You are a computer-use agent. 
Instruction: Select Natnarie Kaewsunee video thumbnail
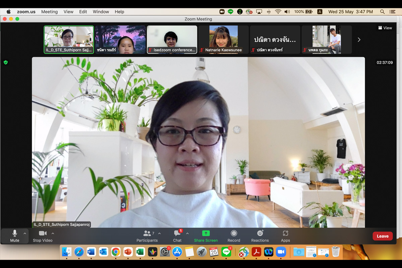223,40
